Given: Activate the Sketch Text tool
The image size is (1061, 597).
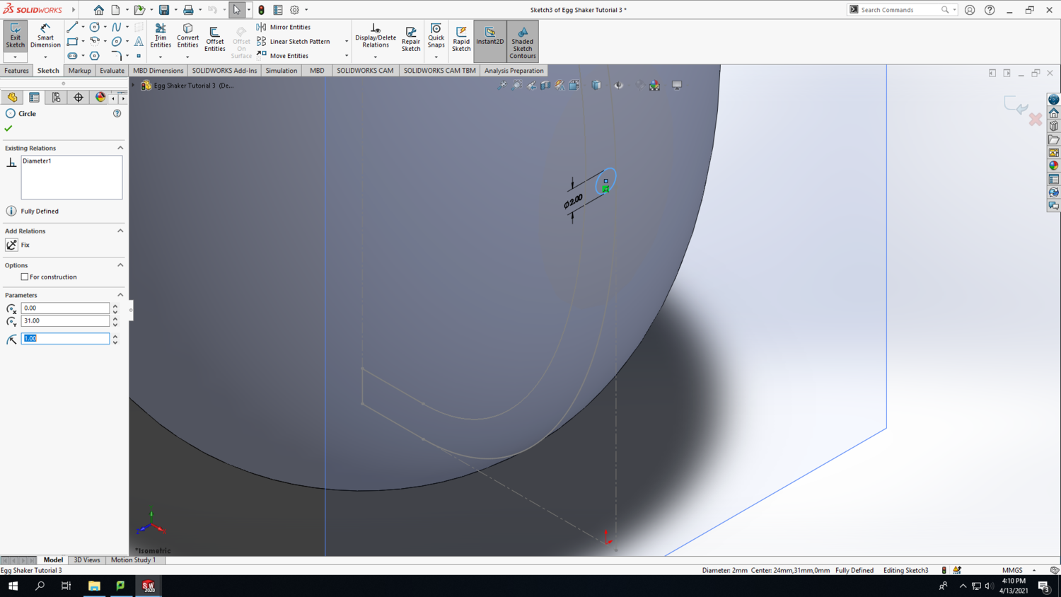Looking at the screenshot, I should (139, 41).
